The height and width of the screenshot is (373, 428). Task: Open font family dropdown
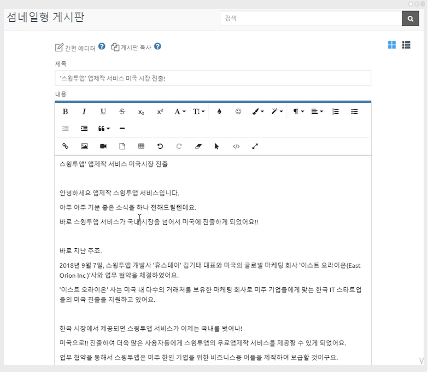click(x=180, y=112)
